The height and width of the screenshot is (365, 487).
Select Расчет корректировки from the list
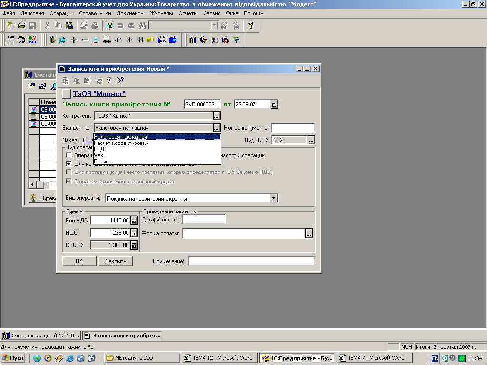coord(157,143)
